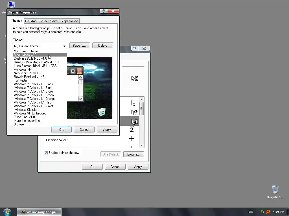Viewport: 289px width, 216px height.
Task: Open the Appearance tab
Action: (70, 21)
